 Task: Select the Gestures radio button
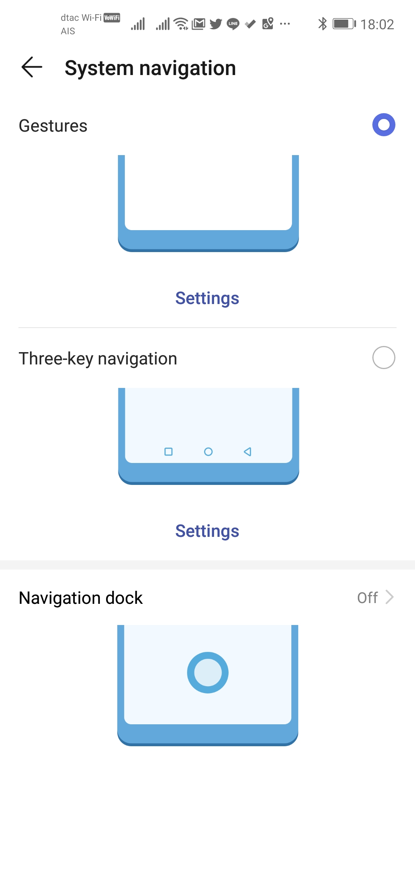point(383,125)
